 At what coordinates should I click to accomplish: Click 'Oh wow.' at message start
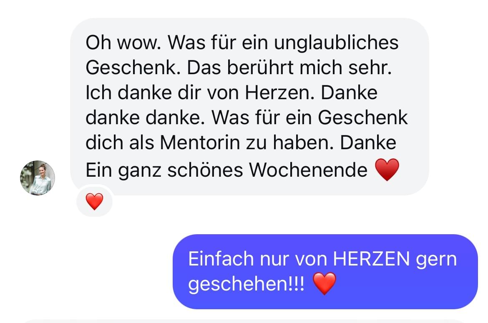[123, 43]
